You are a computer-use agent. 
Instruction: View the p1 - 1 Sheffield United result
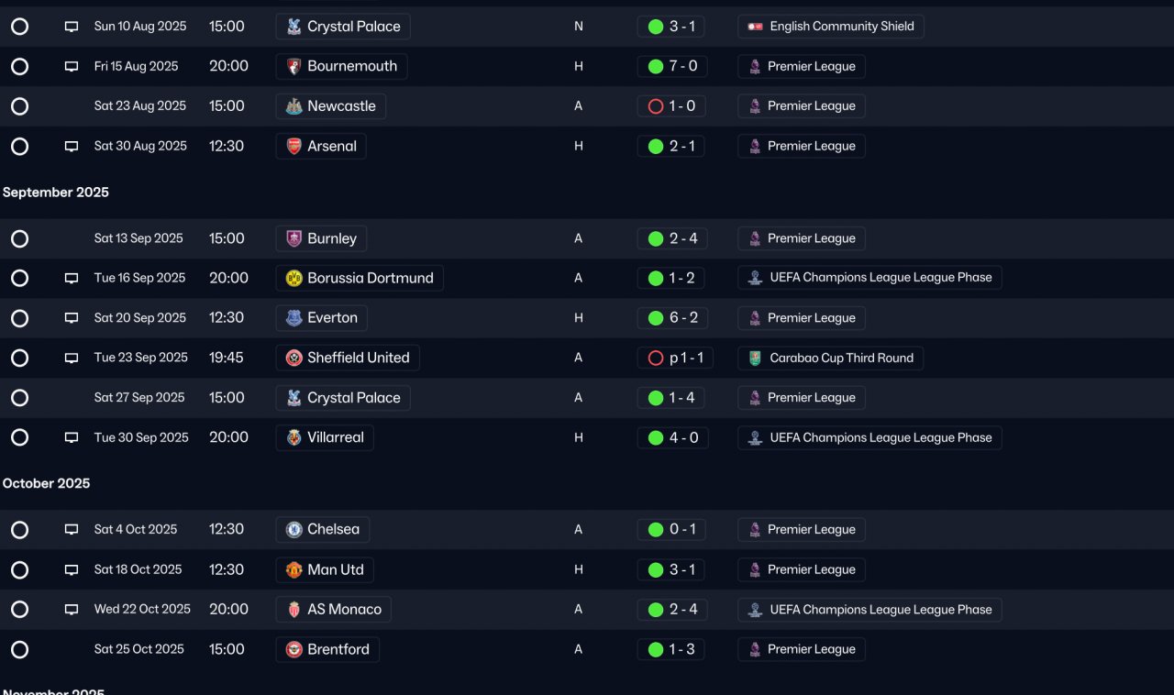pos(675,358)
